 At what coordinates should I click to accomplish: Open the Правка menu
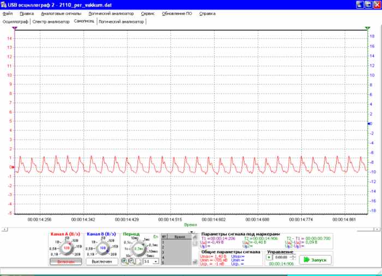27,14
